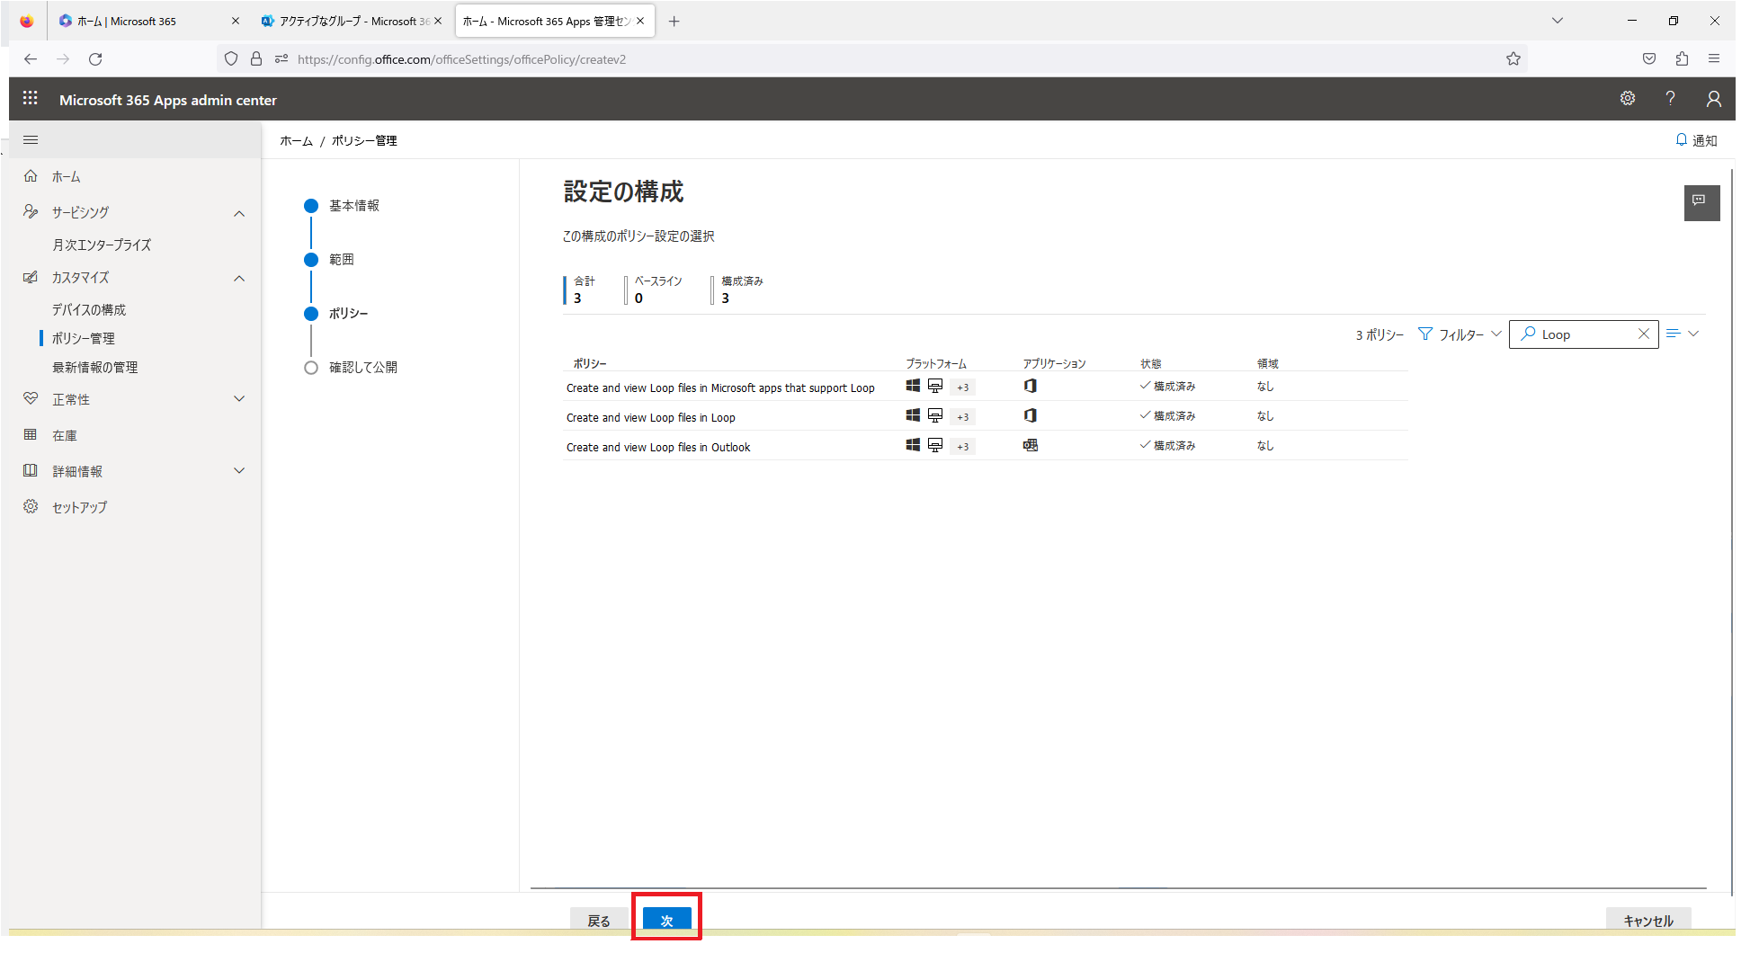Clear the Loop search with X
The width and height of the screenshot is (1750, 953).
tap(1644, 334)
